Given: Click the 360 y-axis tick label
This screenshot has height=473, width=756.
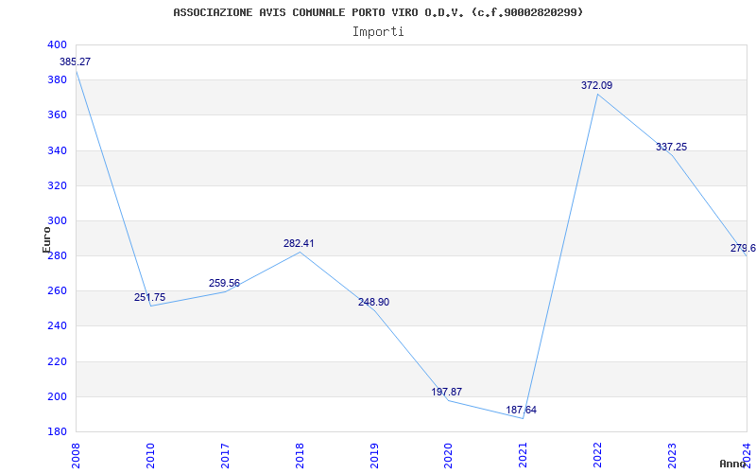Looking at the screenshot, I should coord(57,115).
